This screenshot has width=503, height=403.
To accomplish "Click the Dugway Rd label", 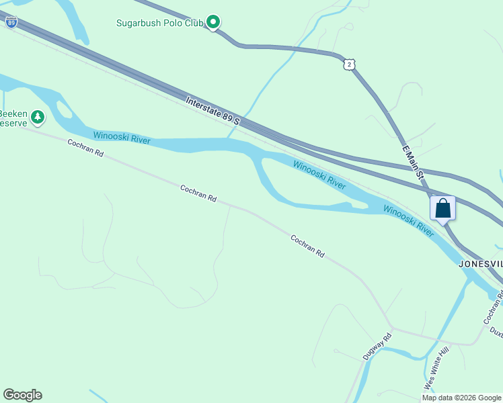I will tap(377, 347).
